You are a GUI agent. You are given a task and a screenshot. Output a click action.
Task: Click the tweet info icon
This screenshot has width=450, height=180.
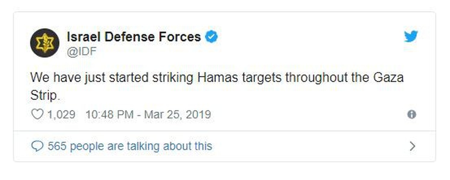tap(411, 114)
